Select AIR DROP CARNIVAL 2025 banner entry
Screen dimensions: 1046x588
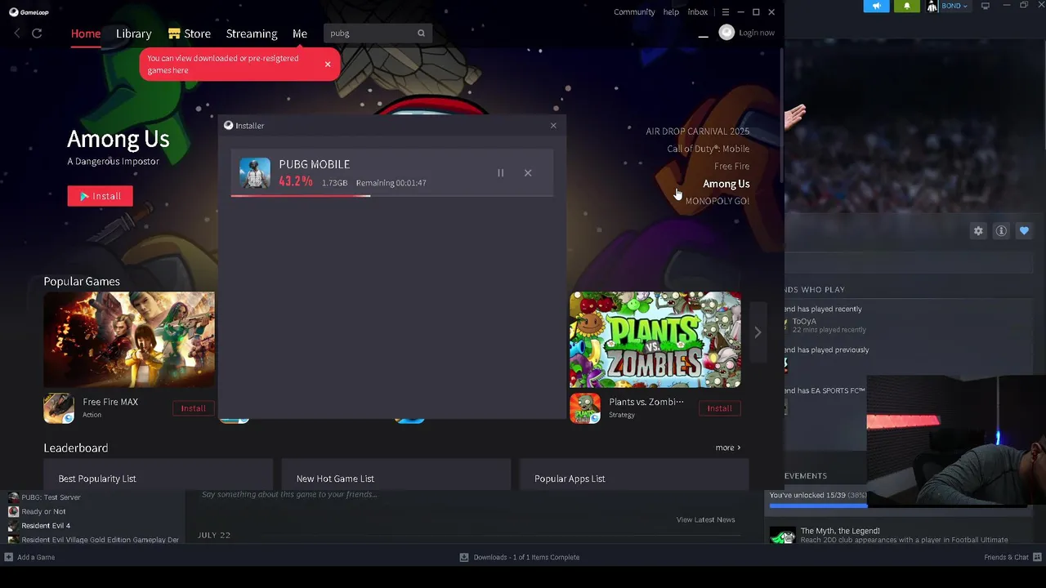pos(697,131)
